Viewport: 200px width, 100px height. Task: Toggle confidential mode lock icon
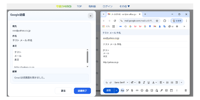click(x=157, y=90)
